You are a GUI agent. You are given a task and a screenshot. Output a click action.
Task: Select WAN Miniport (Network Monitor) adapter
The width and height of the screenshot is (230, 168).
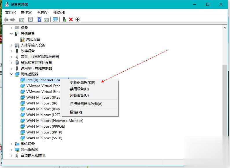54,121
